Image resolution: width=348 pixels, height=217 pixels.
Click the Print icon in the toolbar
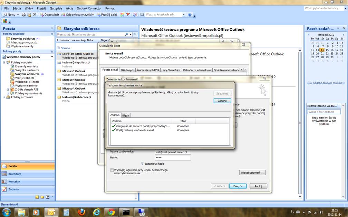pos(23,15)
